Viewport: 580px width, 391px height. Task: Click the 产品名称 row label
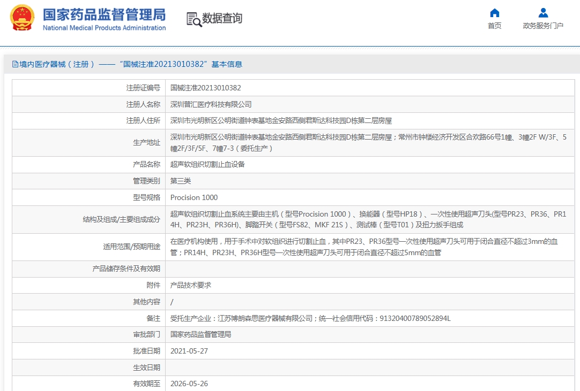pos(146,164)
